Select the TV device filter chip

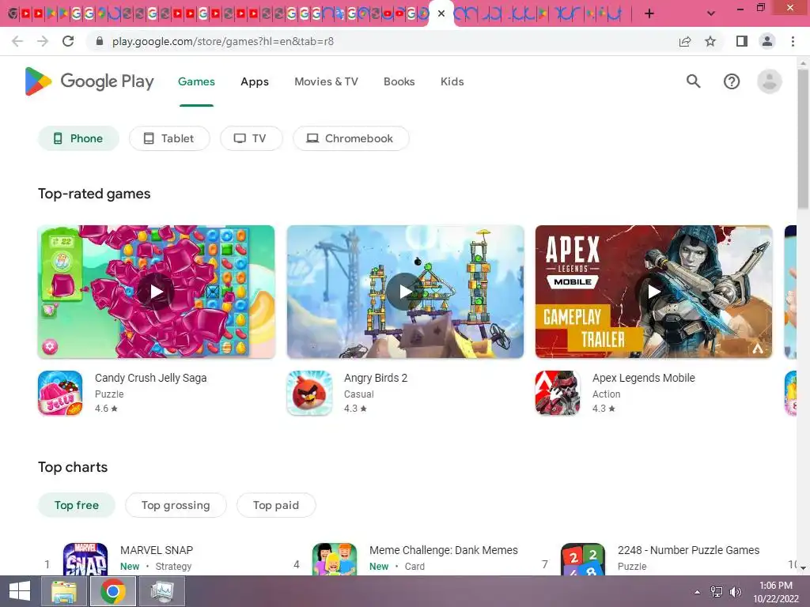pos(251,138)
